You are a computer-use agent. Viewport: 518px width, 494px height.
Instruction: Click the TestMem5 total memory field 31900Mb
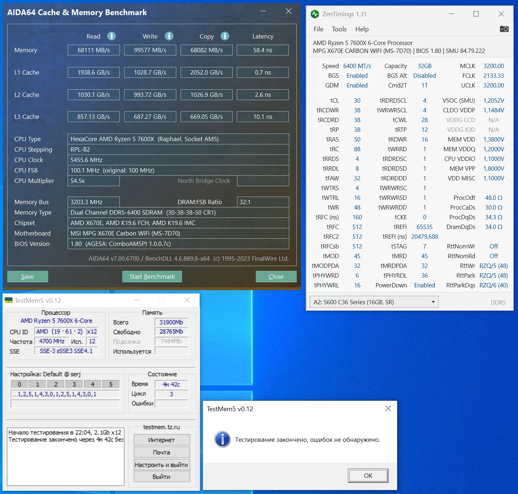pos(171,322)
